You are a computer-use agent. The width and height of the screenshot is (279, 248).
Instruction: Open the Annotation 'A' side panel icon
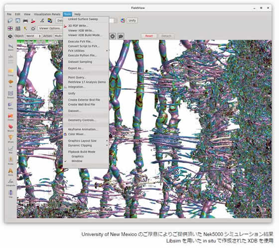[x=10, y=172]
